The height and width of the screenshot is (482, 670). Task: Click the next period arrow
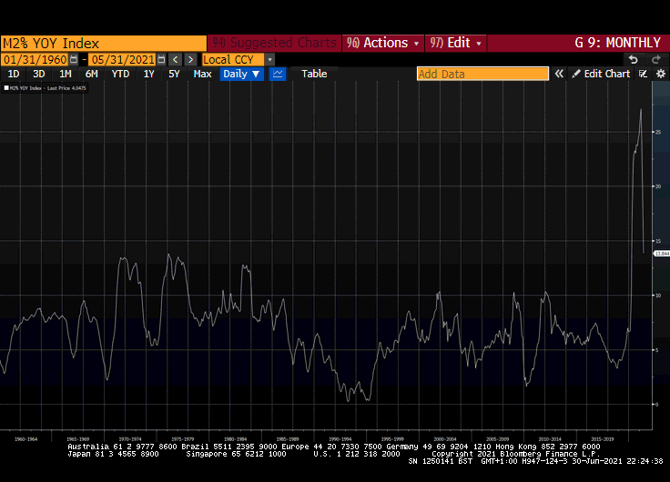190,59
